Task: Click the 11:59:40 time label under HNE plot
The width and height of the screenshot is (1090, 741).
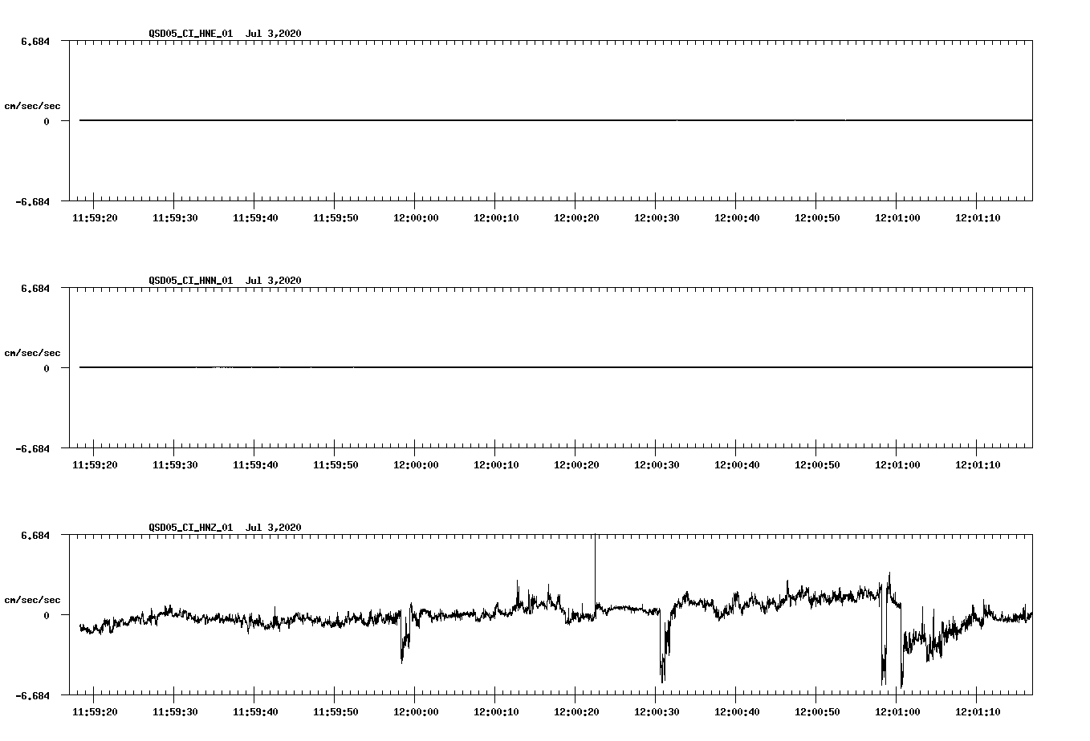Action: click(255, 217)
